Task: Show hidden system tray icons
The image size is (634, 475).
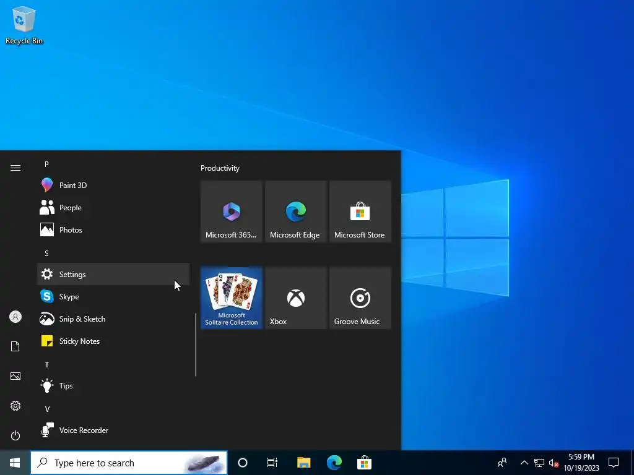Action: [524, 463]
